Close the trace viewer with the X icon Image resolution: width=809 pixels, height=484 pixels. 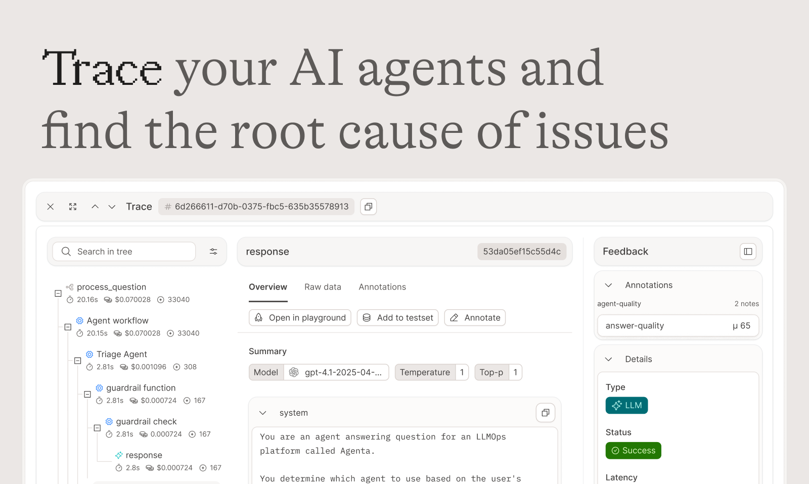click(x=50, y=207)
